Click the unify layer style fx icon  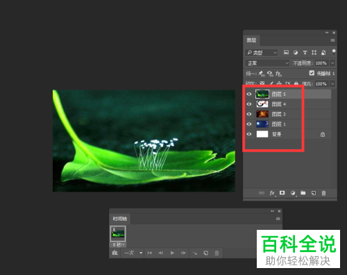coord(278,74)
